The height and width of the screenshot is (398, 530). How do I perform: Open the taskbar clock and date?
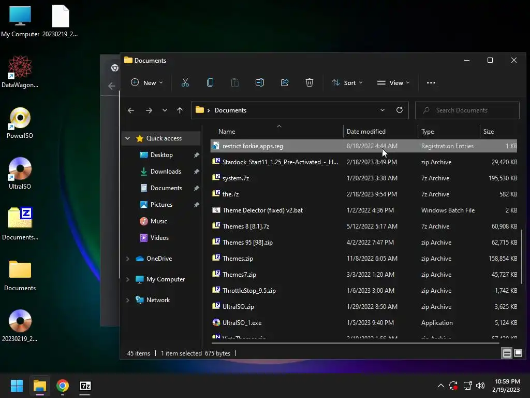pyautogui.click(x=507, y=386)
